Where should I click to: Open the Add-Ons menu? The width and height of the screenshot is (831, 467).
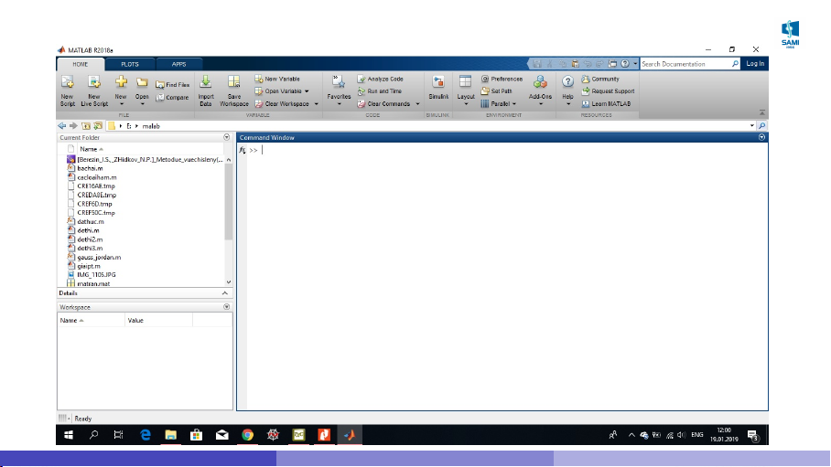click(x=540, y=90)
